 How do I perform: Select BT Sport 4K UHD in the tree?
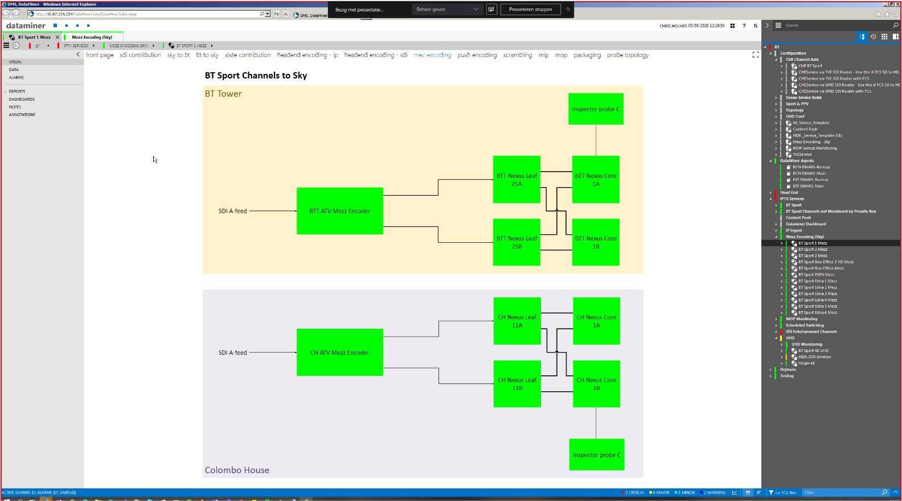(813, 351)
